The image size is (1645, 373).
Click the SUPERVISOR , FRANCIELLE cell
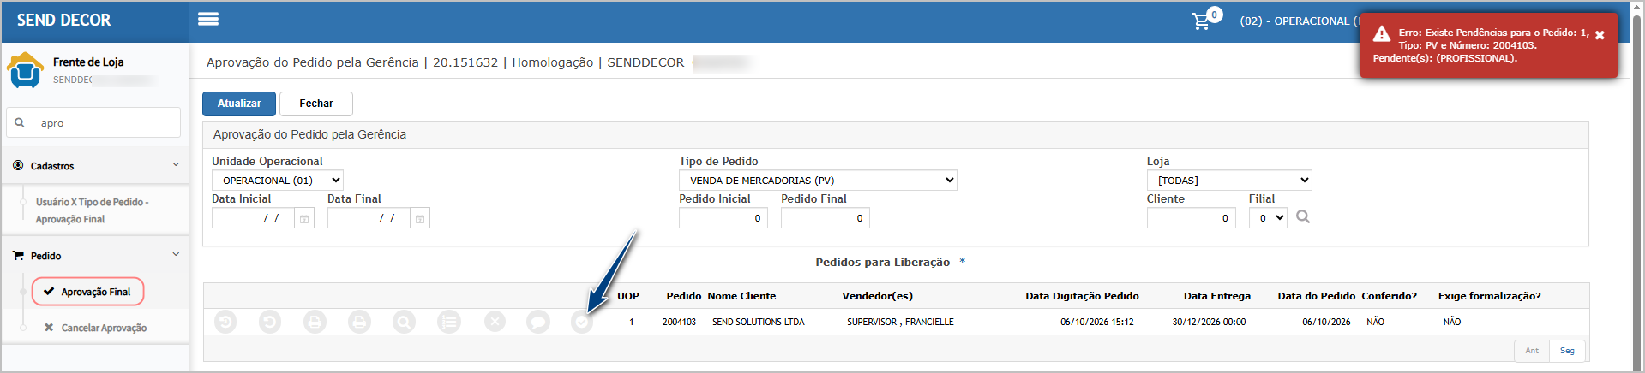(x=900, y=322)
